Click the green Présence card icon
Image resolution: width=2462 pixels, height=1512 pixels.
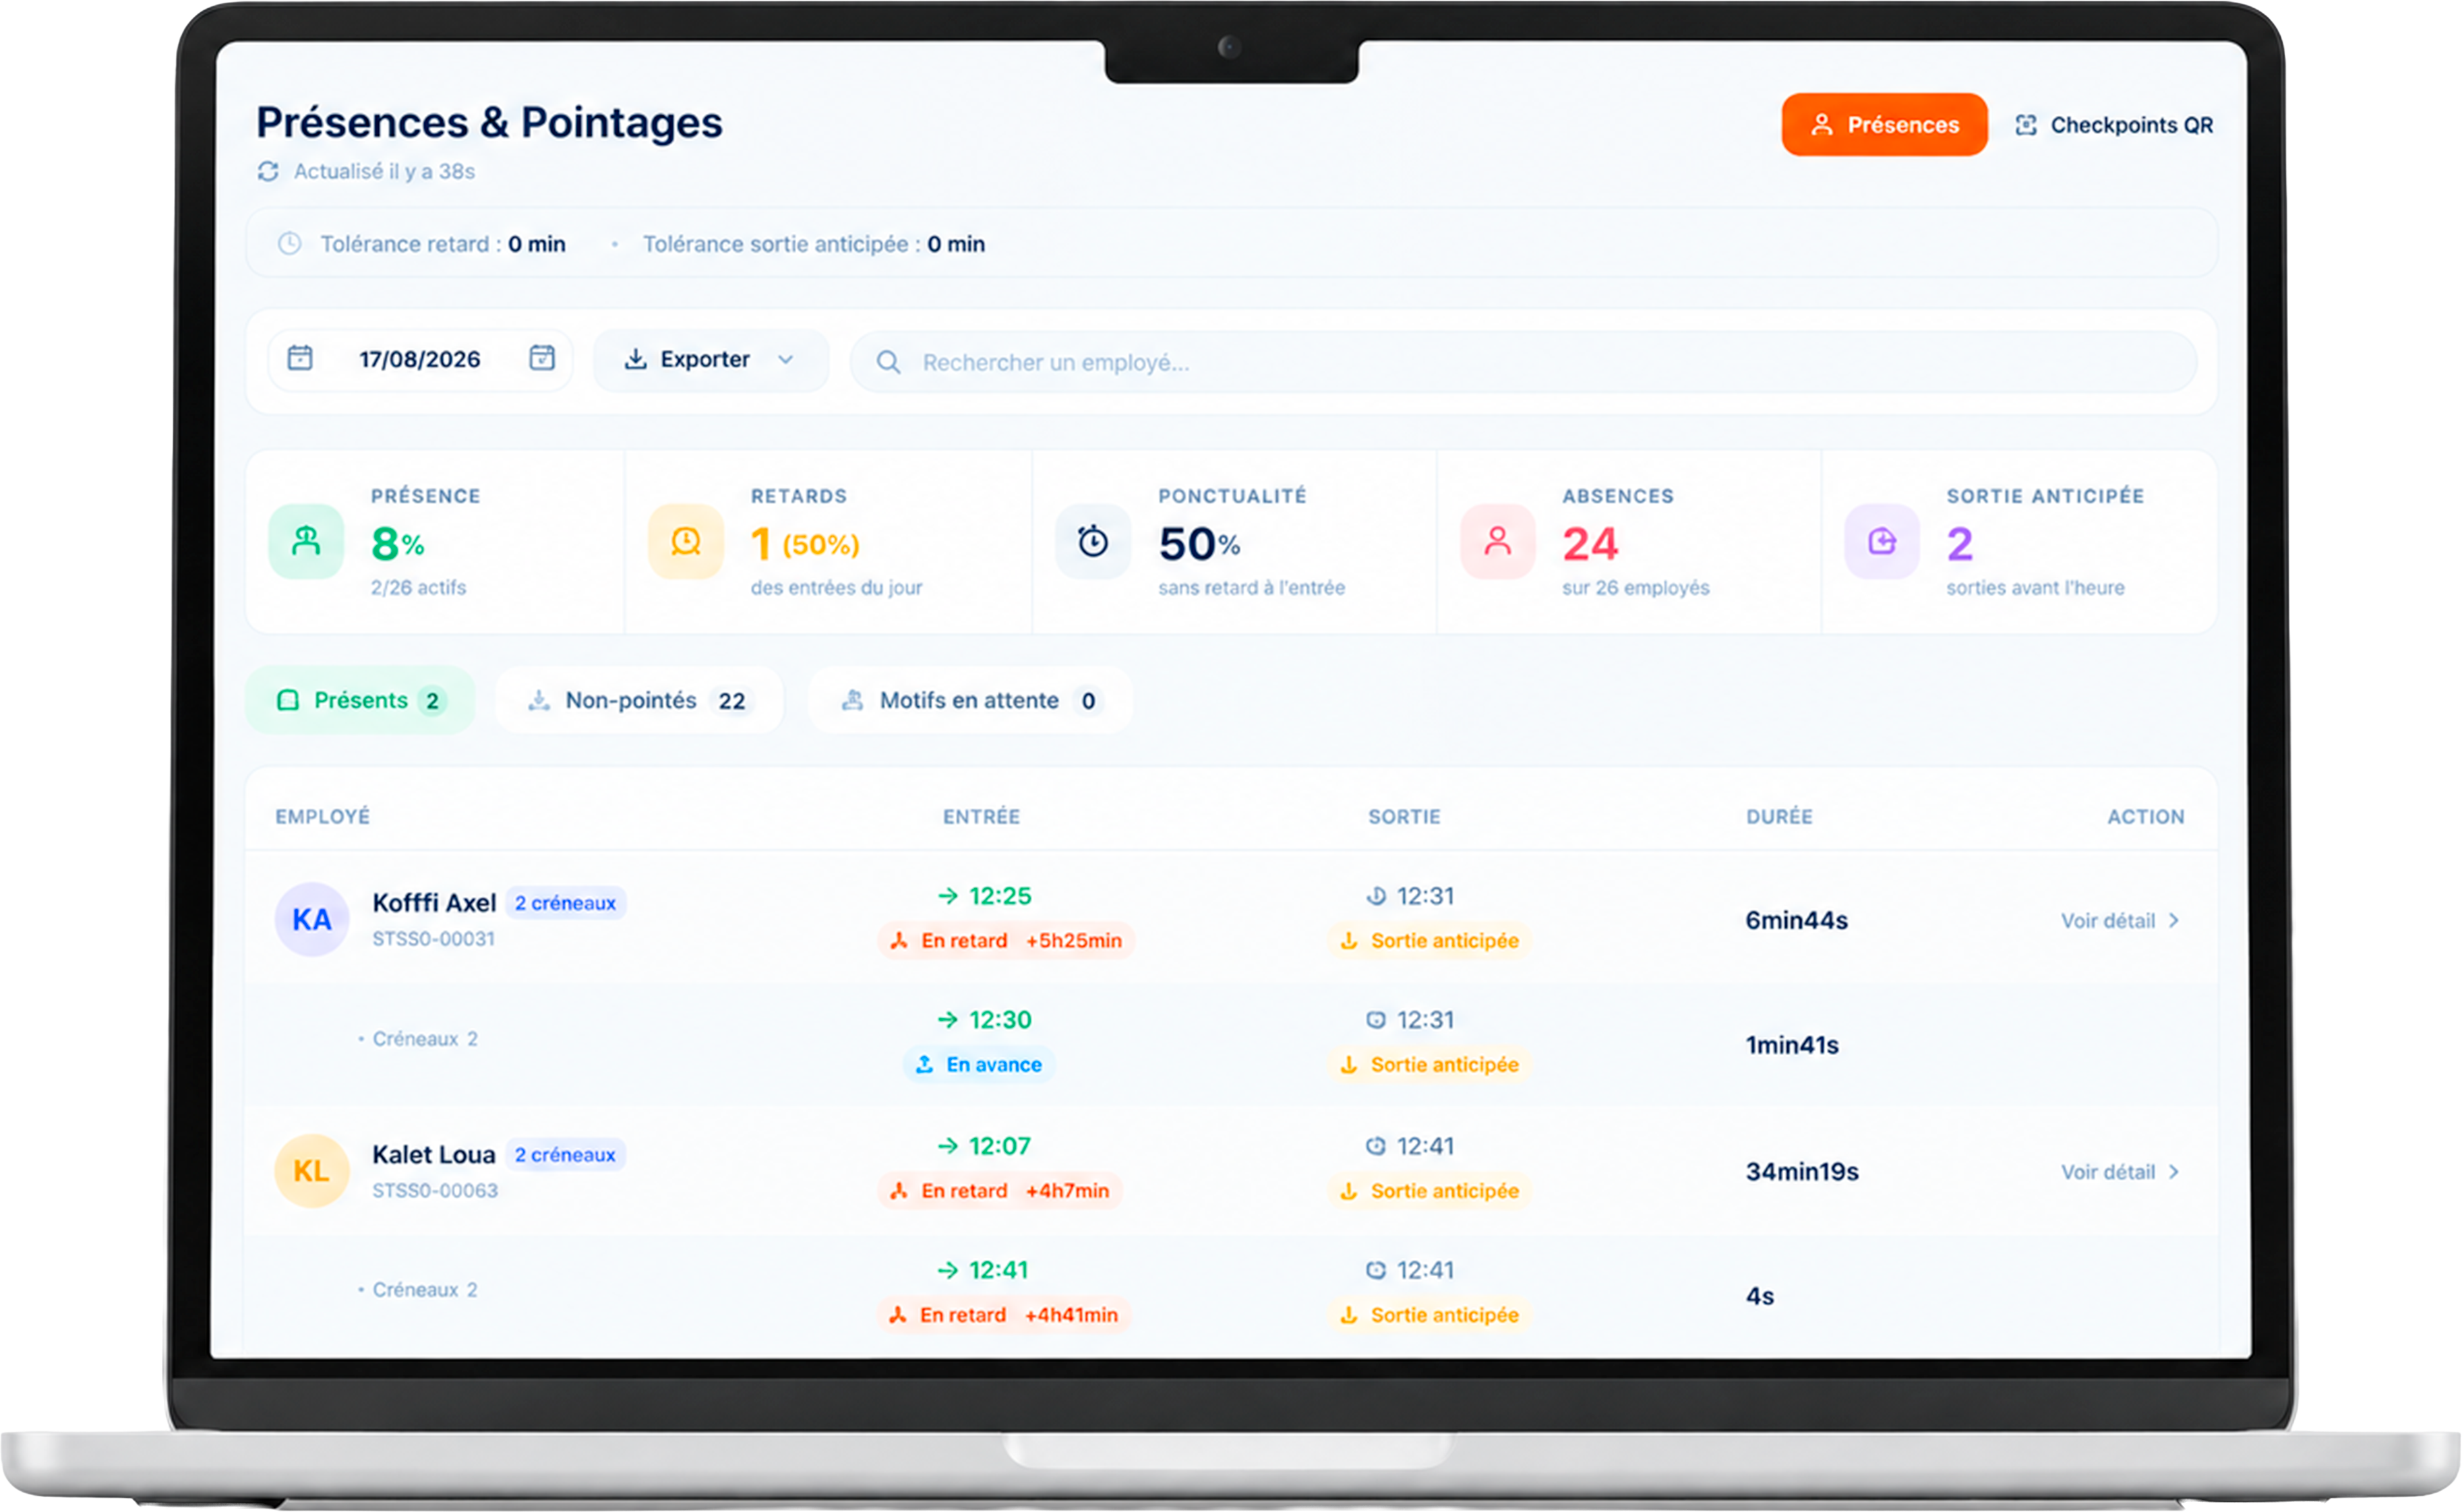click(x=306, y=542)
